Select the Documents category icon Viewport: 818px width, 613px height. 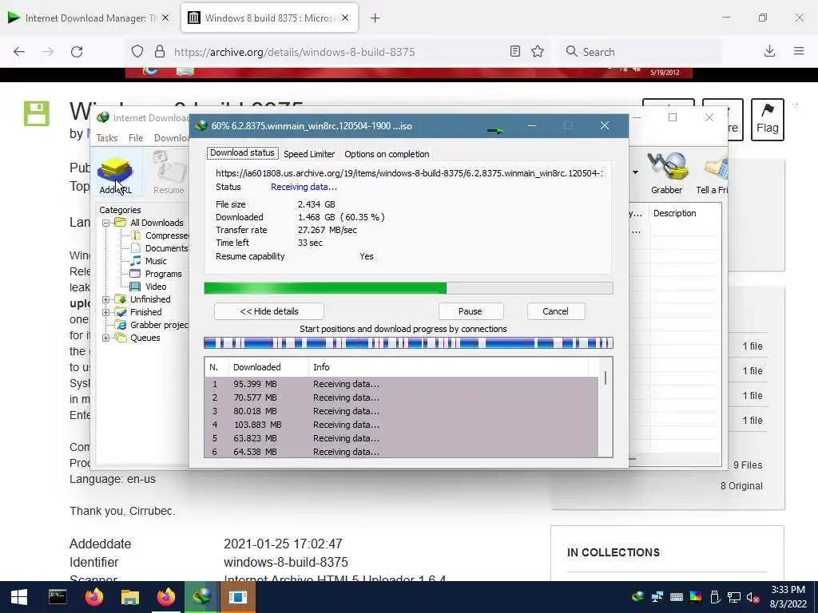pyautogui.click(x=136, y=248)
